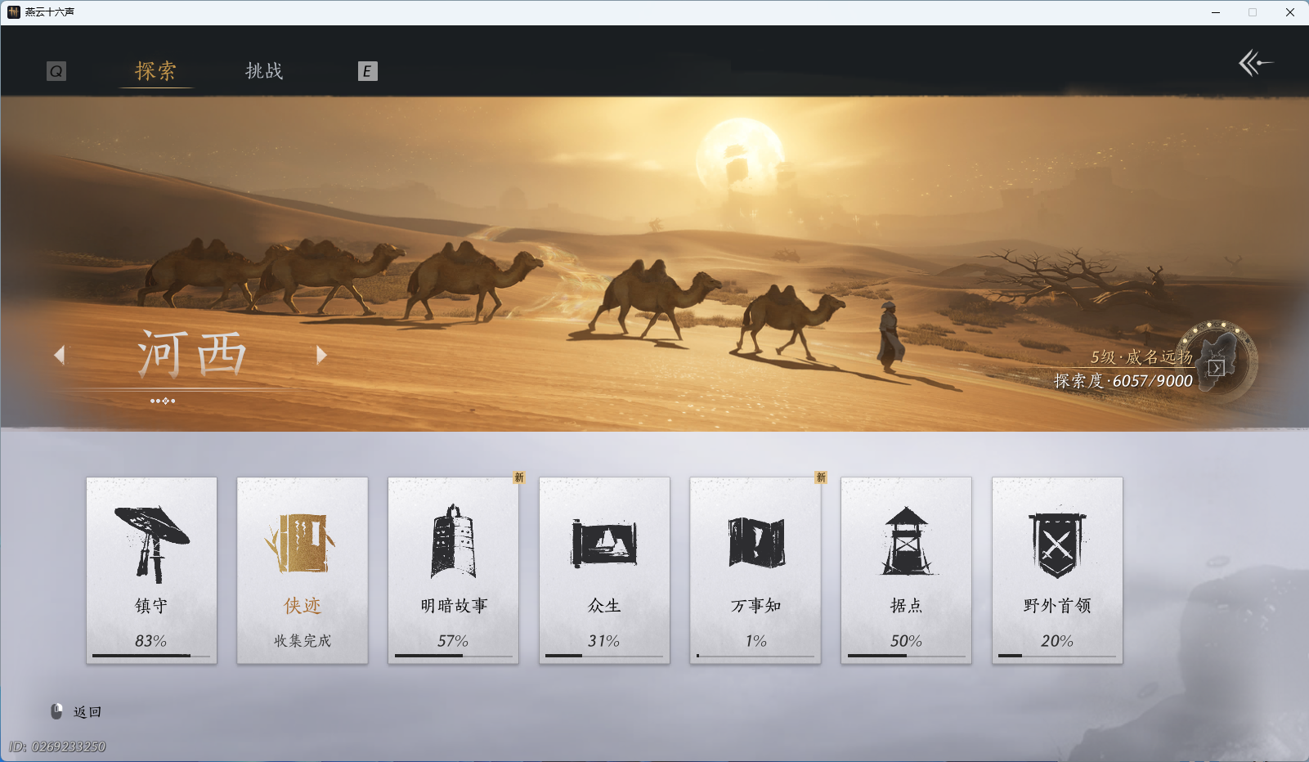This screenshot has height=762, width=1309.
Task: Open the 野外首领 boss banner icon
Action: point(1057,544)
